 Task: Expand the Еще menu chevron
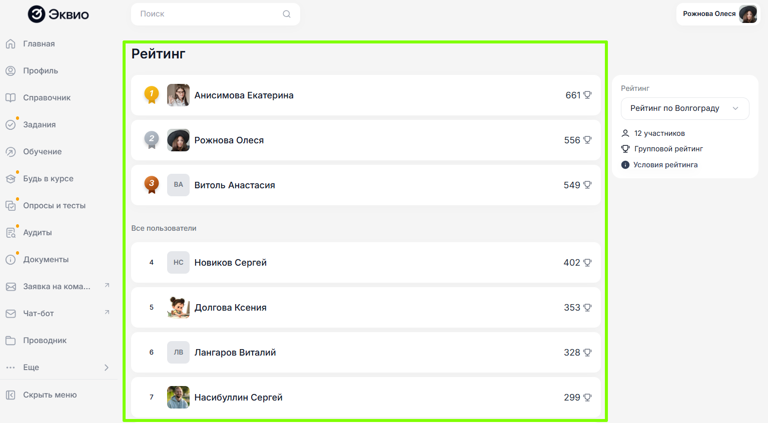coord(106,368)
